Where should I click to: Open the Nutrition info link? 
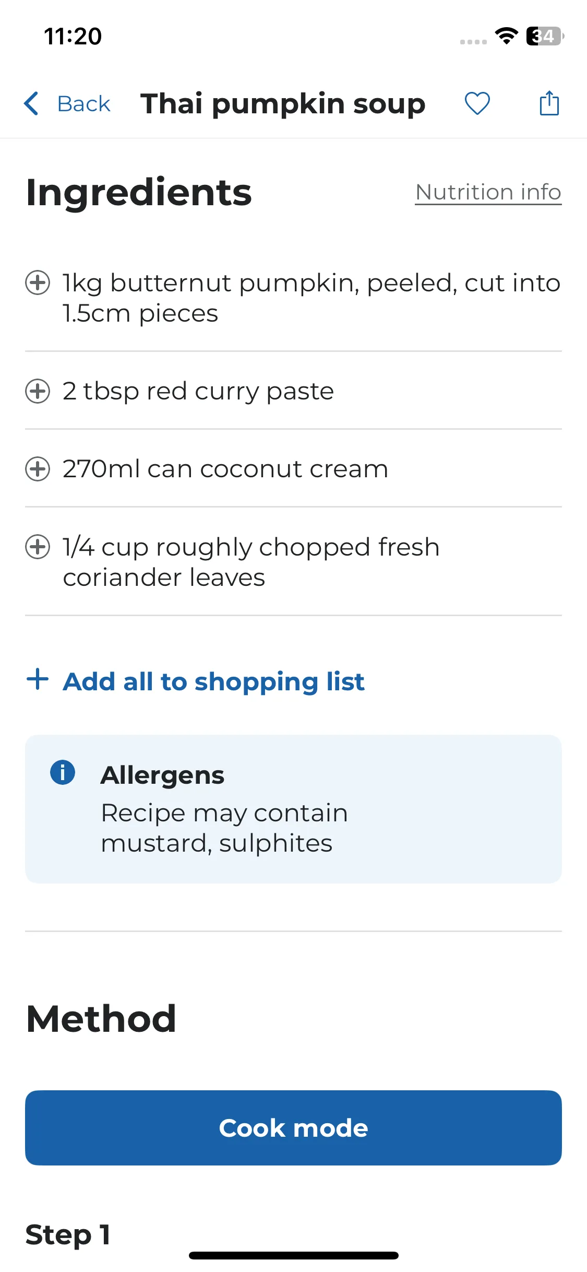point(488,192)
